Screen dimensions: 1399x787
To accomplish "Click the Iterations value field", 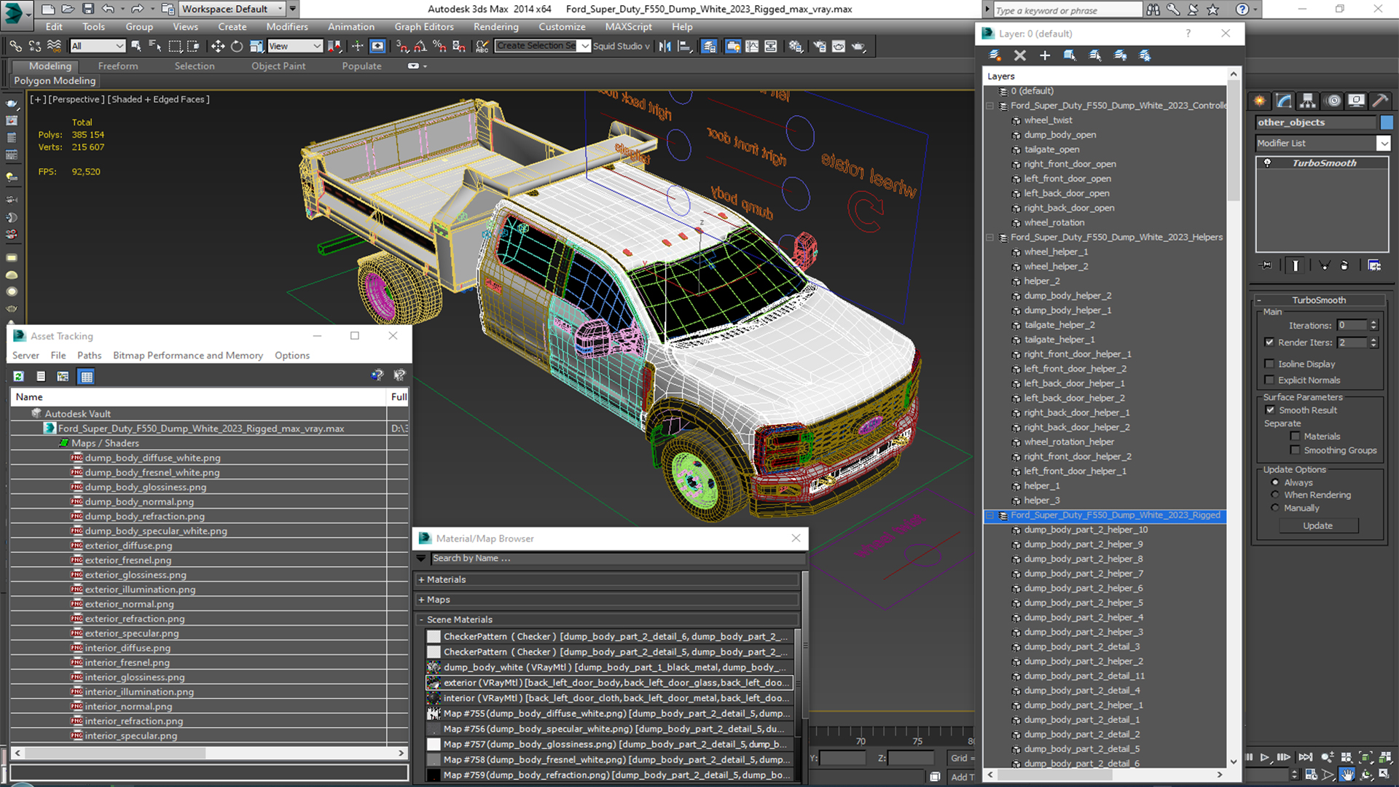I will (x=1352, y=326).
